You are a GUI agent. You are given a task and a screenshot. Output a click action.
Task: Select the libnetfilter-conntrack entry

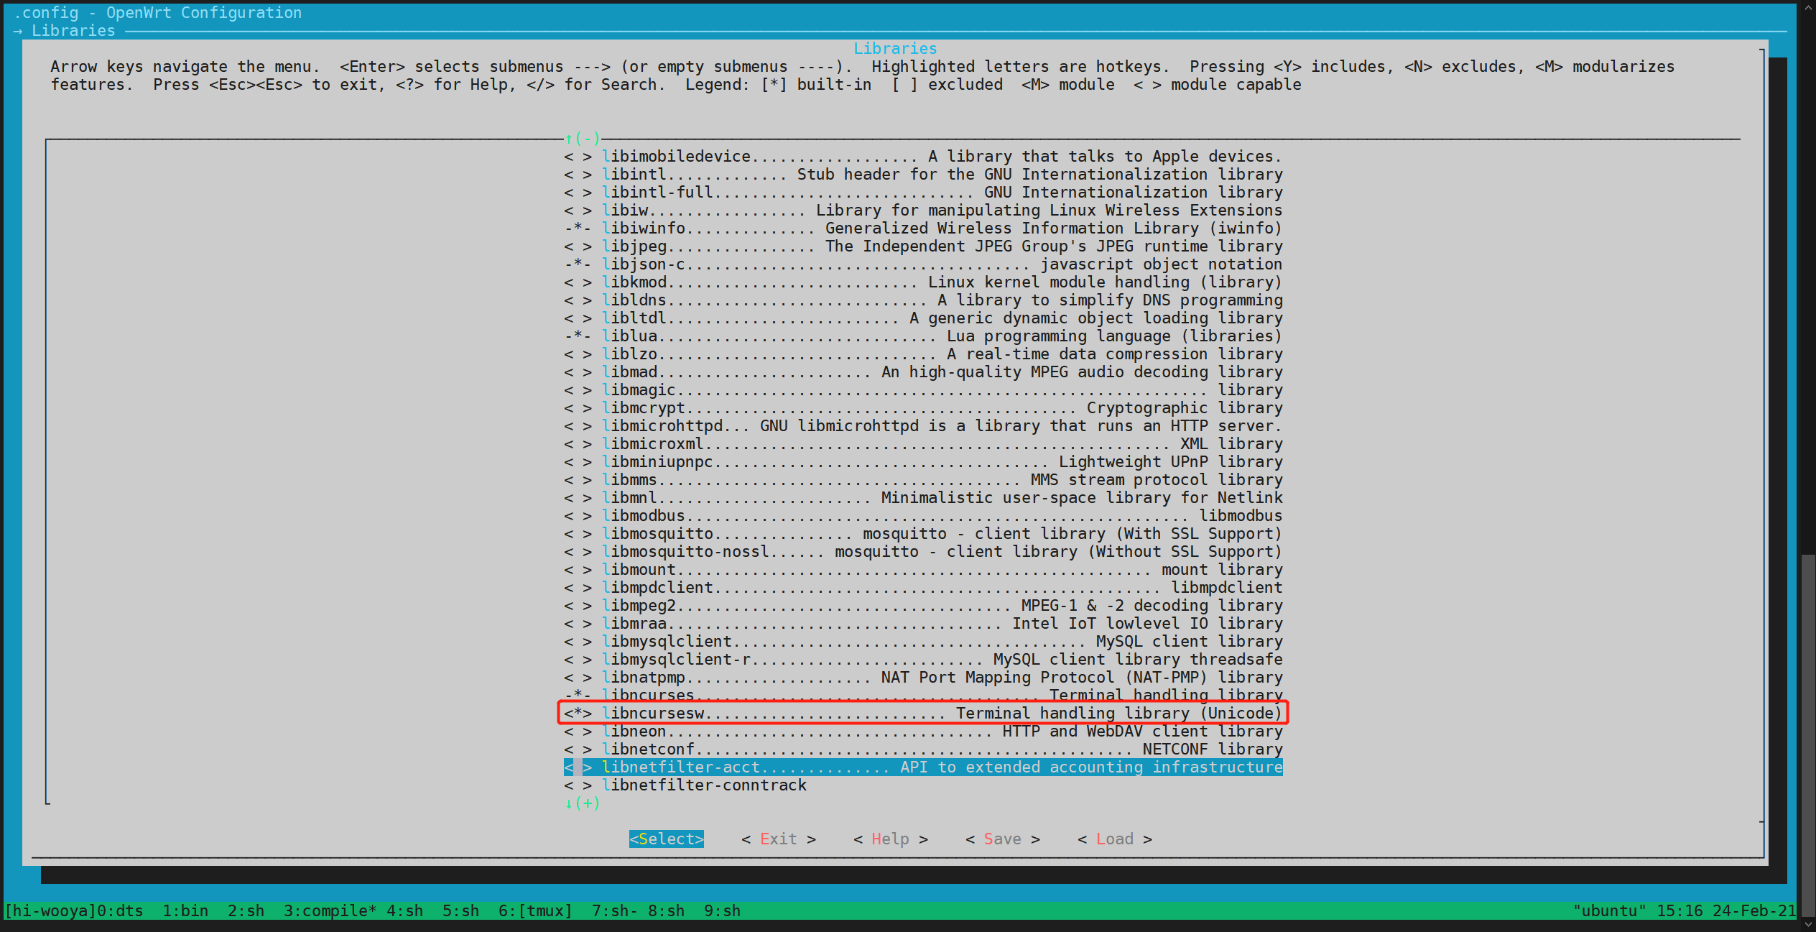pyautogui.click(x=705, y=785)
